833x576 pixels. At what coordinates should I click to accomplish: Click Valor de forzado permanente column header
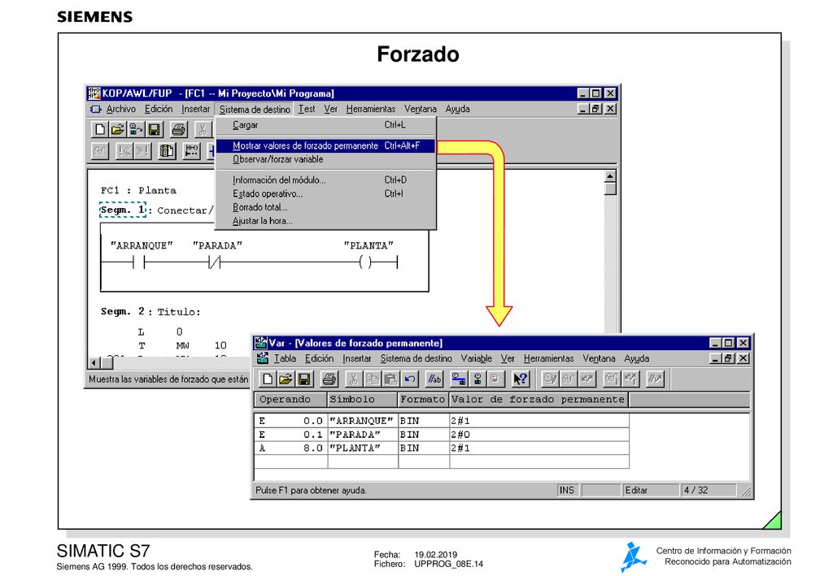pyautogui.click(x=539, y=400)
